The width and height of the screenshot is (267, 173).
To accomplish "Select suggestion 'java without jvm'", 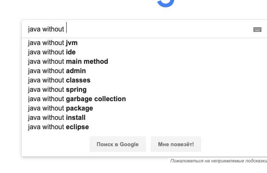I will [x=144, y=43].
